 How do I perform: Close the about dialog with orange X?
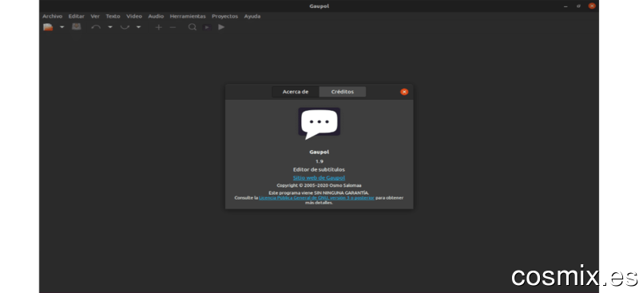[x=404, y=92]
